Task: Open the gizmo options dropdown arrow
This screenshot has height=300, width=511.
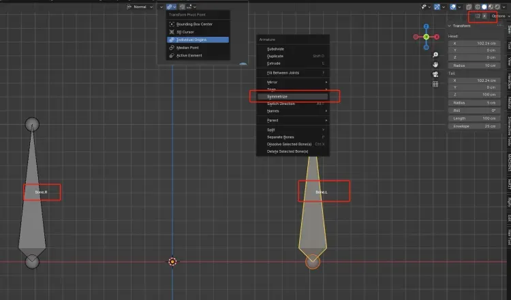Action: tap(444, 7)
